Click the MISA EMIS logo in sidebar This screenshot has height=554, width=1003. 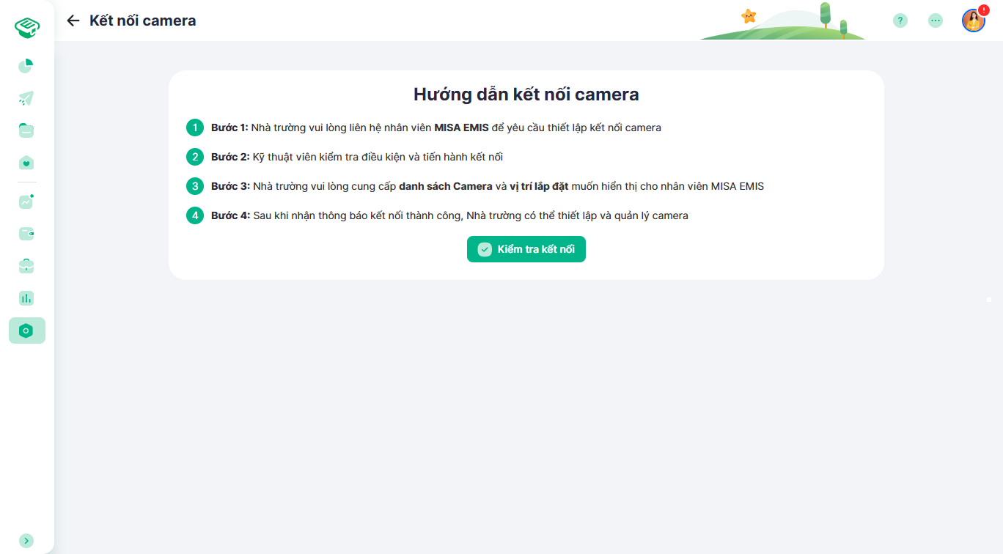(x=27, y=28)
